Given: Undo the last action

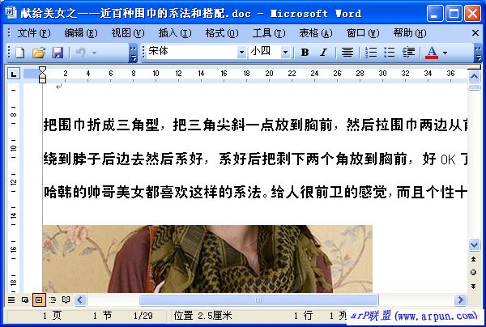Looking at the screenshot, I should pos(80,53).
